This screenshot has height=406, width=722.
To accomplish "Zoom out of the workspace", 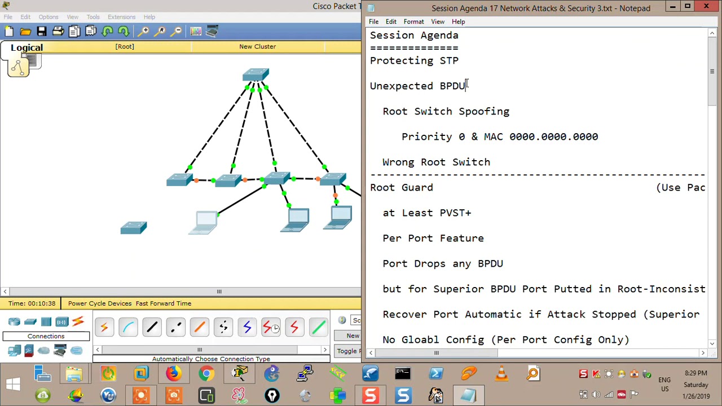I will (x=177, y=32).
